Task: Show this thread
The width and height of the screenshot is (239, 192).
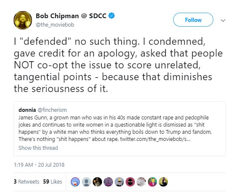Action: (x=38, y=148)
